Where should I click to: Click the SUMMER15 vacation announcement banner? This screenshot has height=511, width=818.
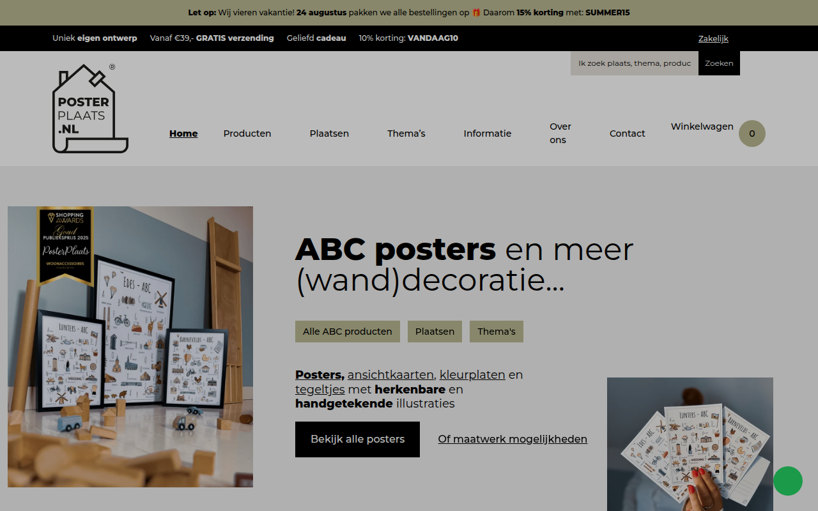409,13
